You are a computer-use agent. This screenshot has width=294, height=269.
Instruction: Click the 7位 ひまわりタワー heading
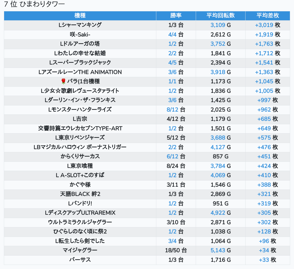pyautogui.click(x=34, y=4)
